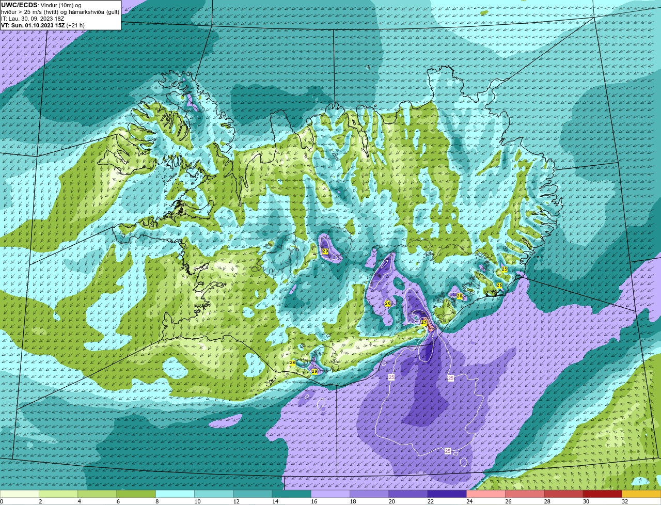Click the 'VT: Sun. 01.10.2023 15Z (+21 h)' line

[x=43, y=25]
